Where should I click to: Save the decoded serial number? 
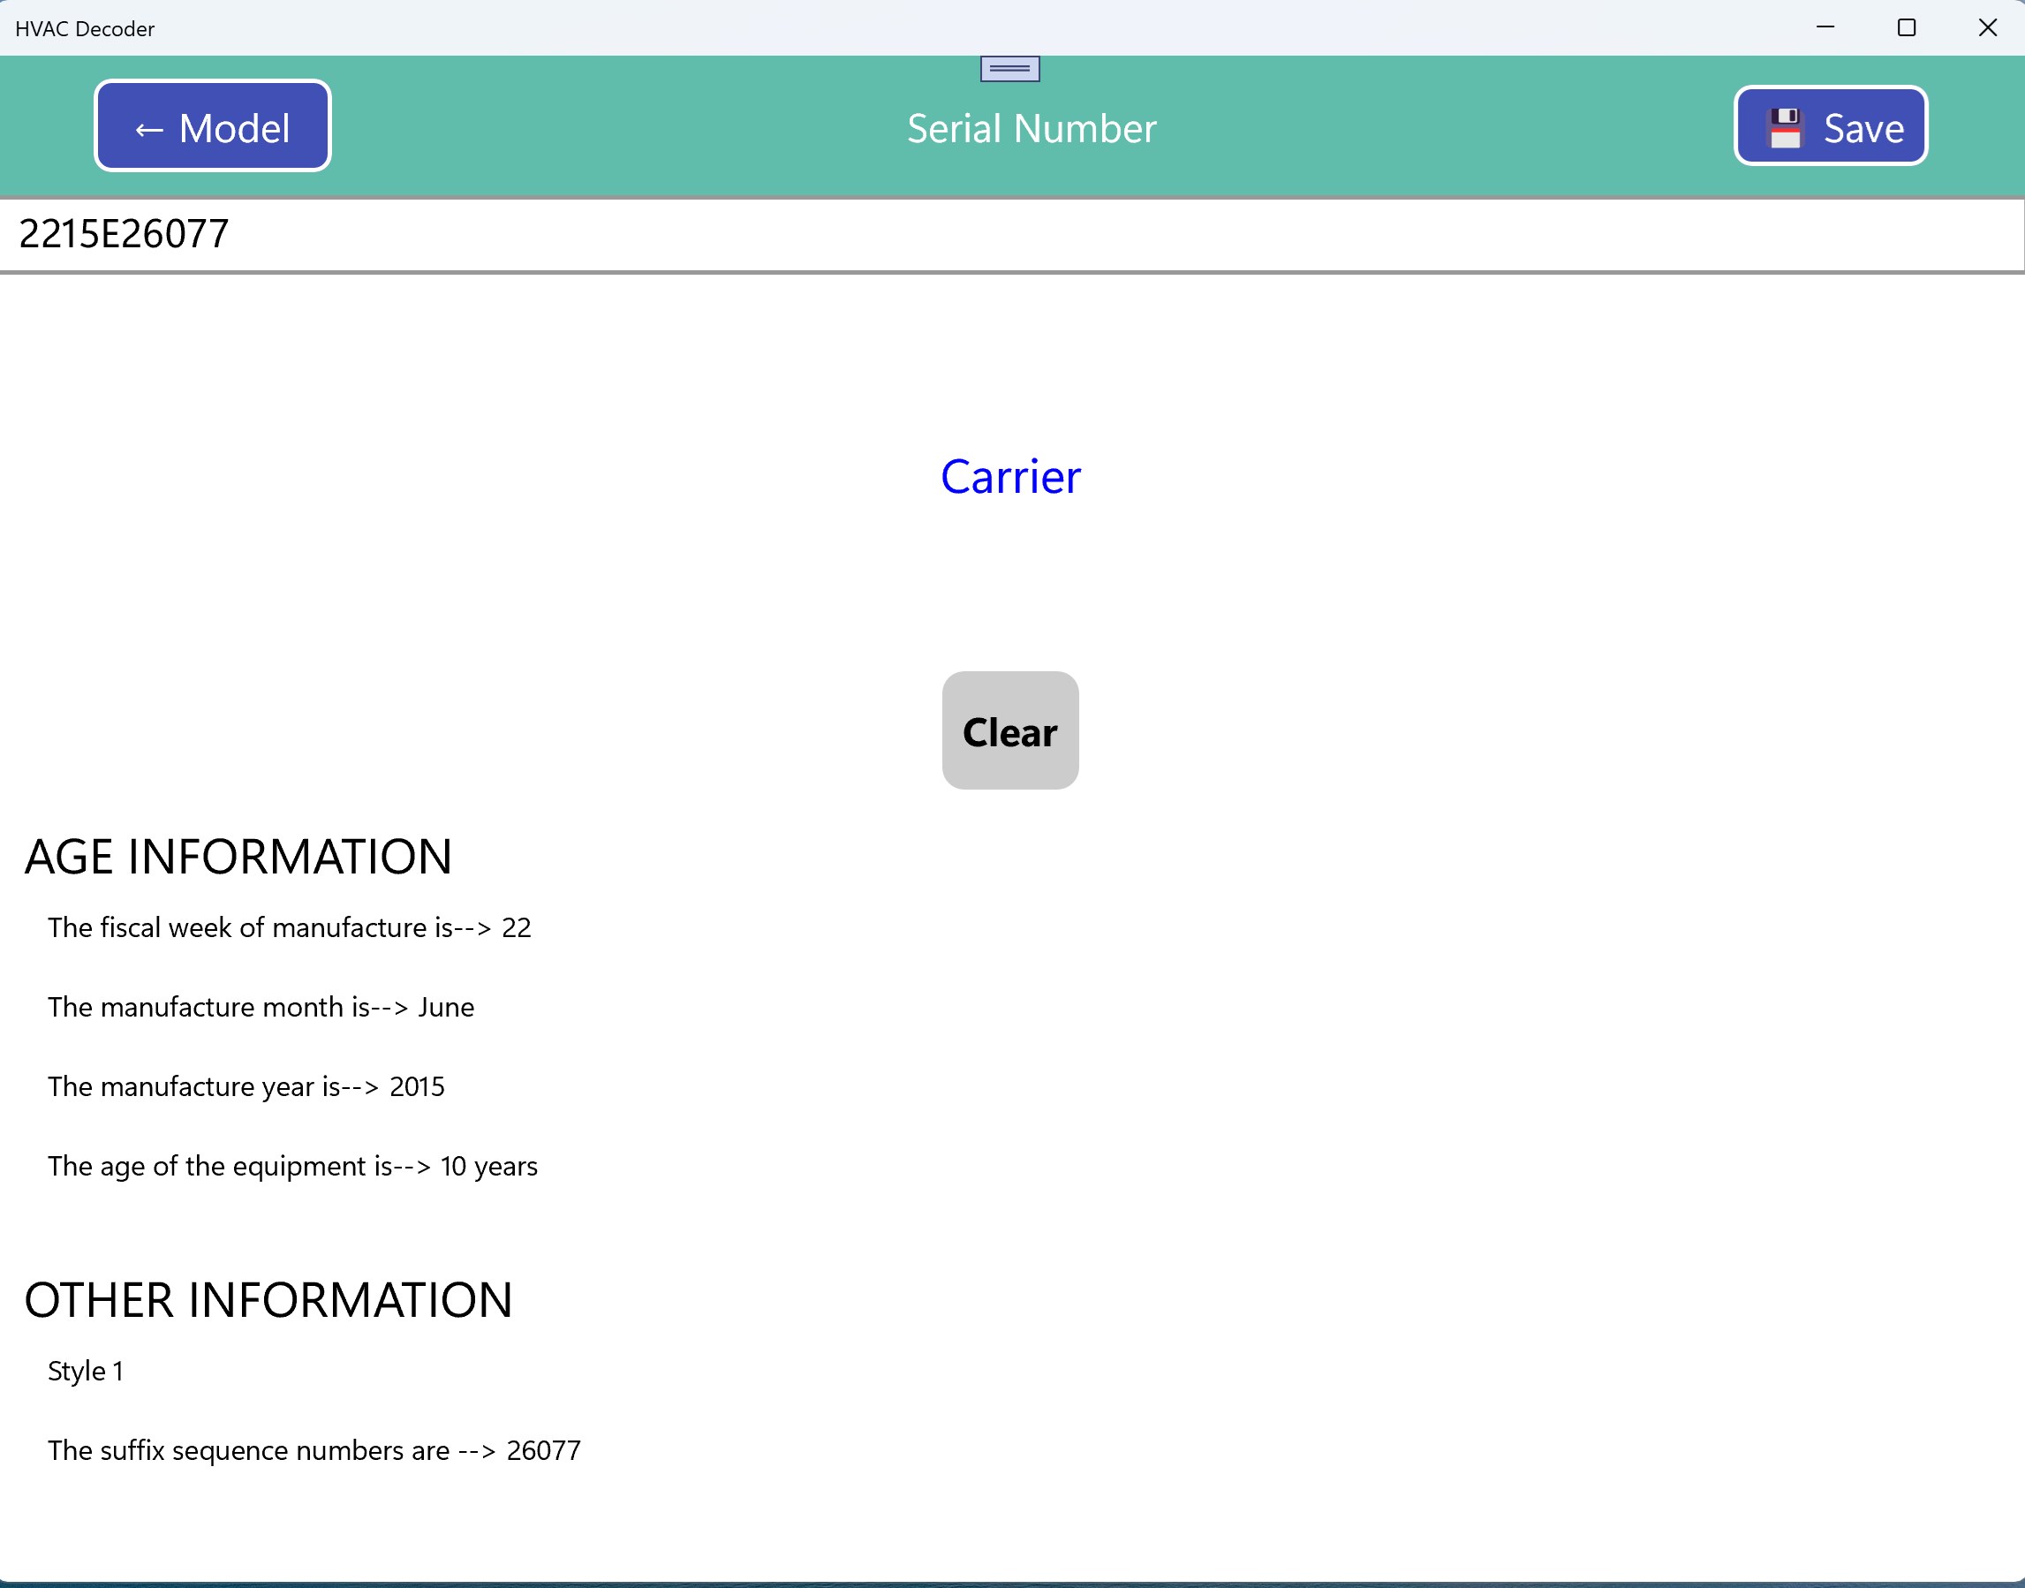pyautogui.click(x=1830, y=126)
